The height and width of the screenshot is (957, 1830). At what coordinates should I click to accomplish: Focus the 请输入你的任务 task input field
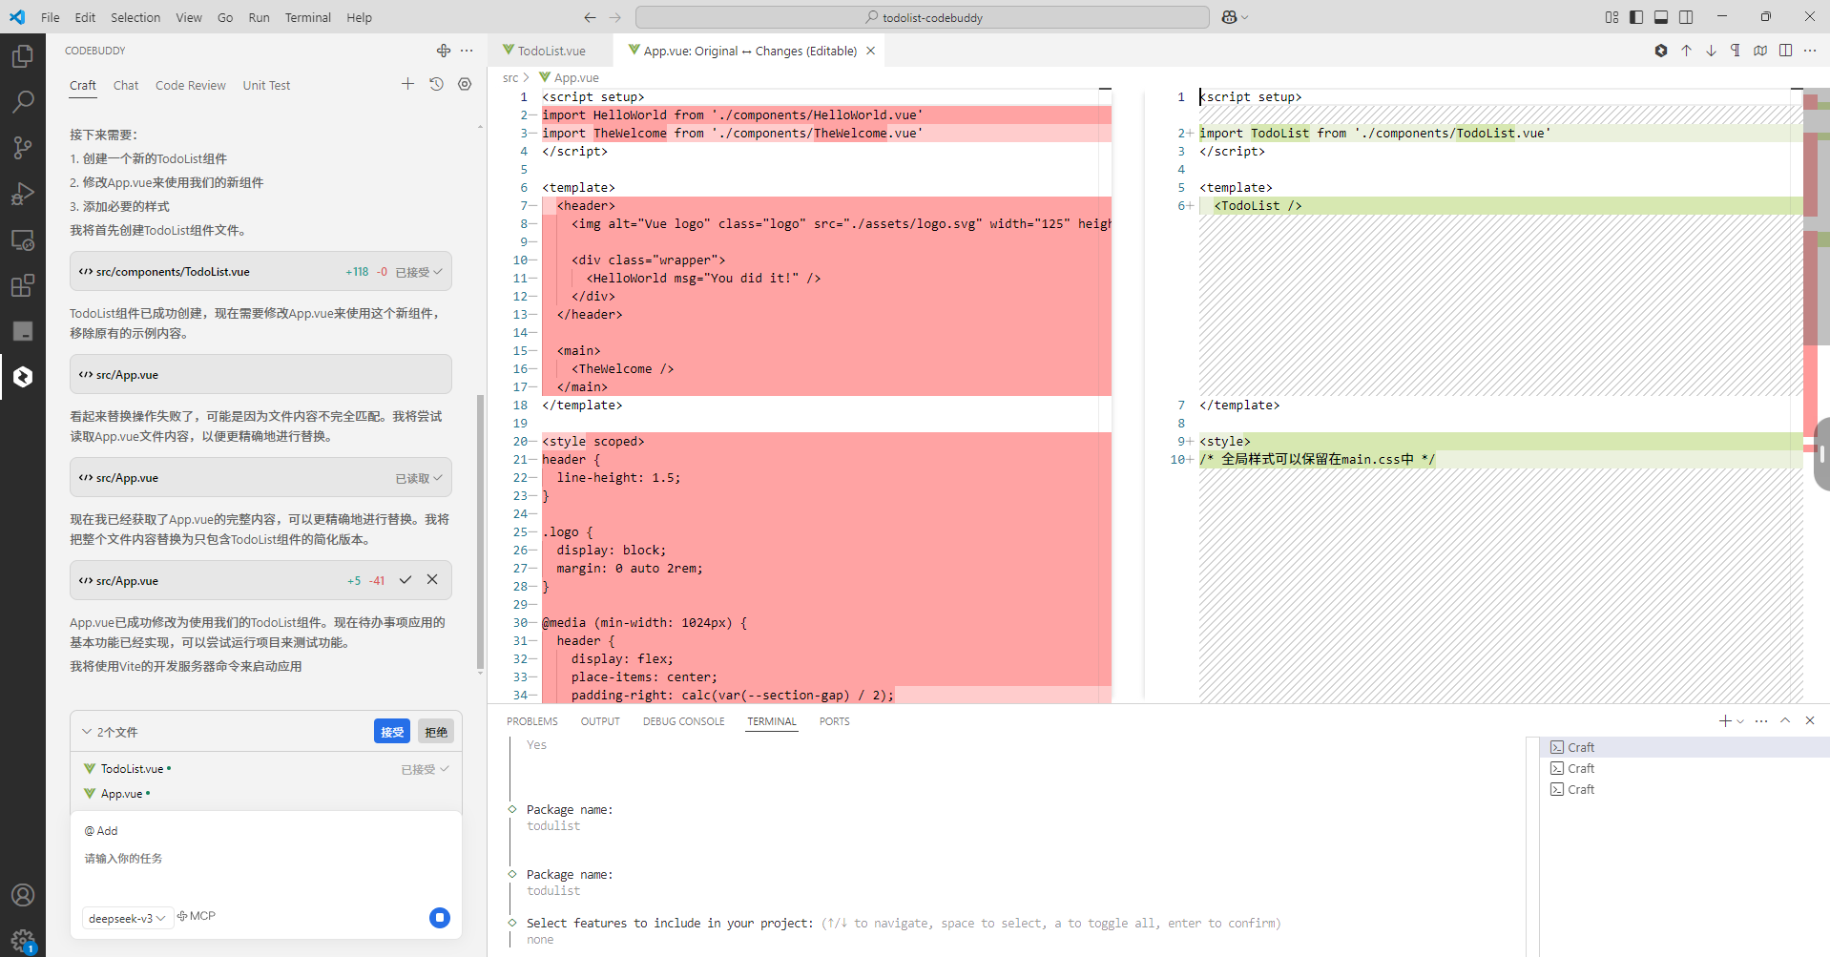[266, 859]
